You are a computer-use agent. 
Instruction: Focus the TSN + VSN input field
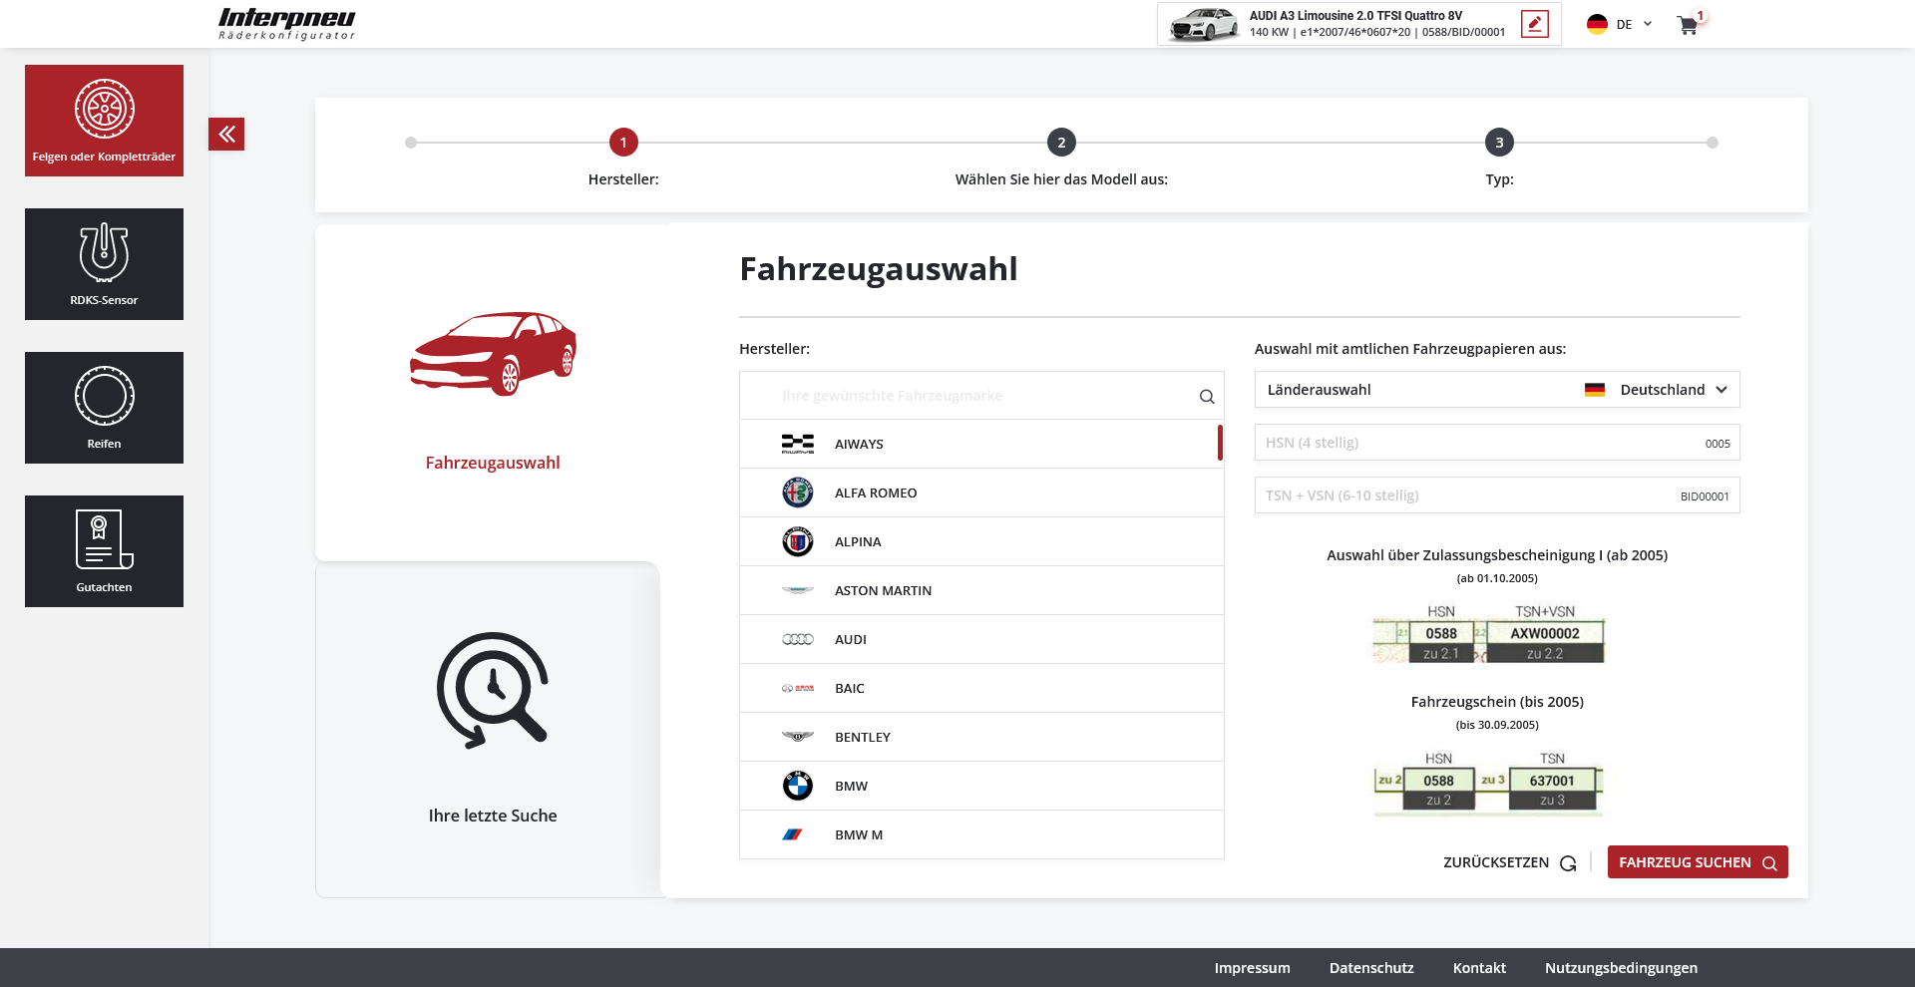pyautogui.click(x=1497, y=495)
